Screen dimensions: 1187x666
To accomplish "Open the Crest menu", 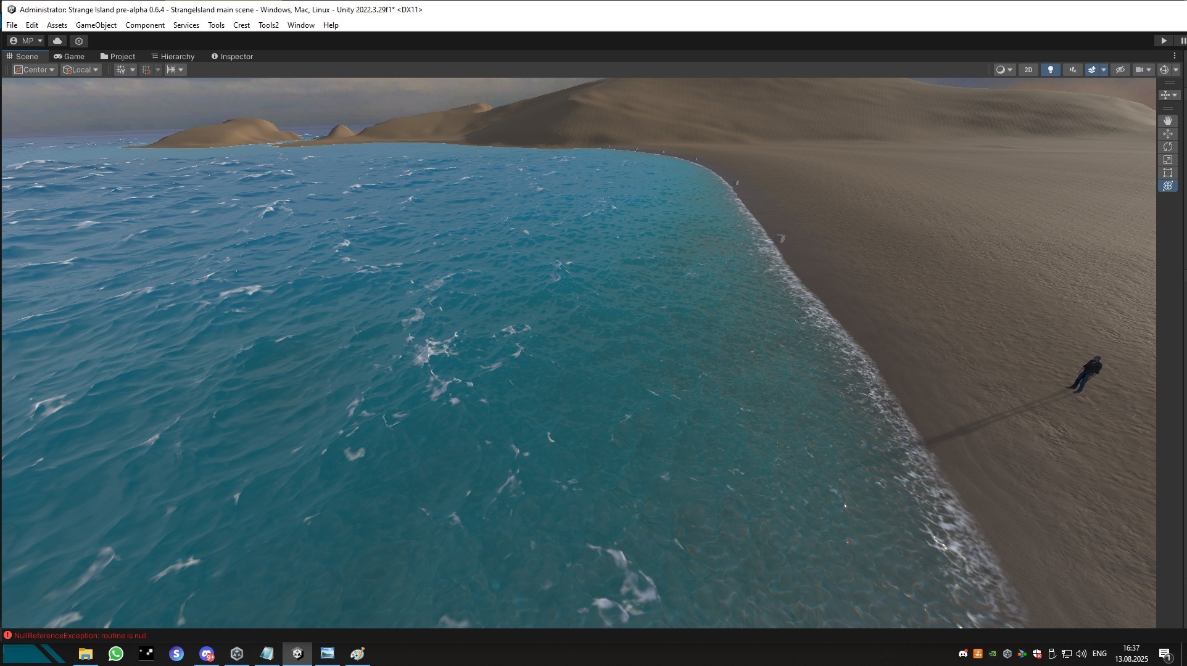I will [x=241, y=25].
